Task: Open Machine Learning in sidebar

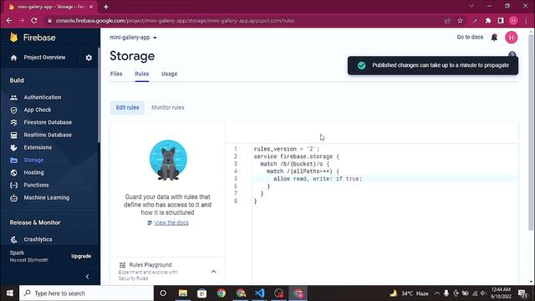Action: (47, 197)
